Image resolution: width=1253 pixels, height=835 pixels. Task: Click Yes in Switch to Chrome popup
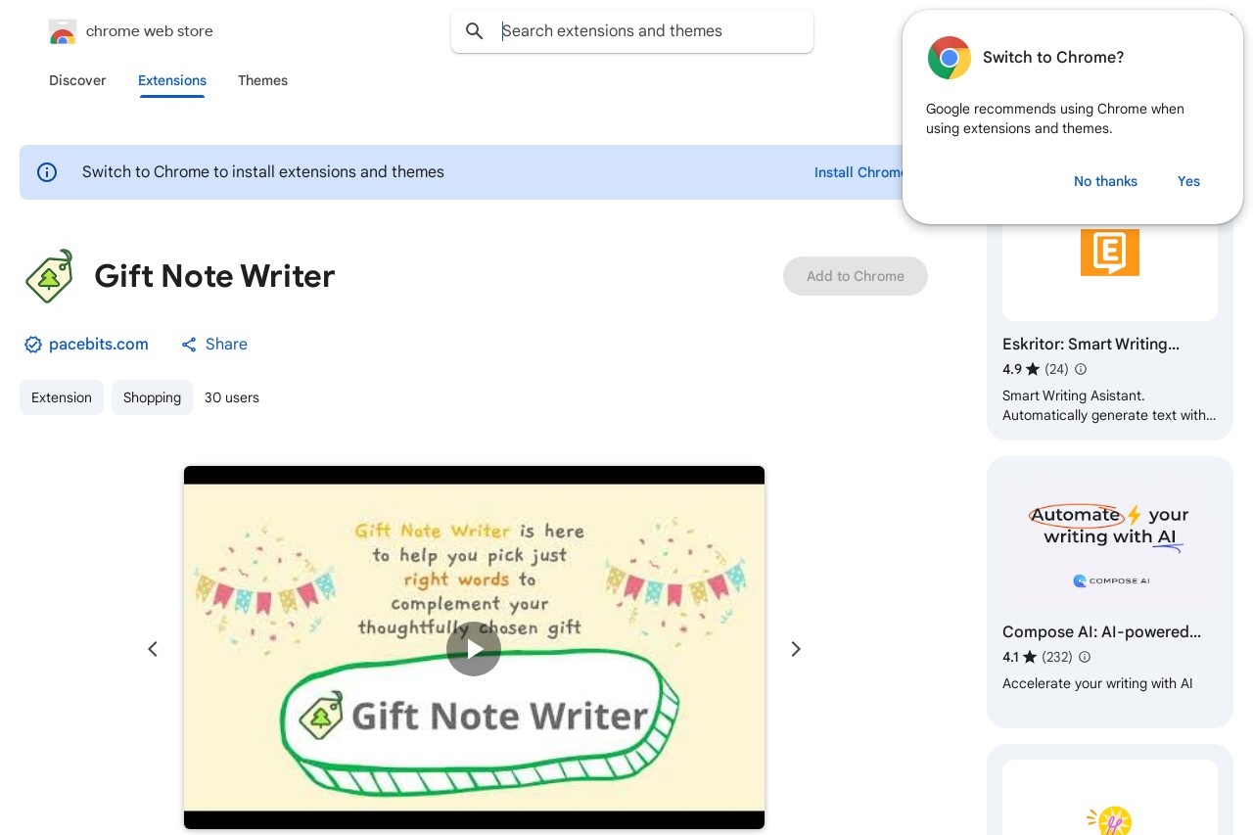pyautogui.click(x=1188, y=181)
